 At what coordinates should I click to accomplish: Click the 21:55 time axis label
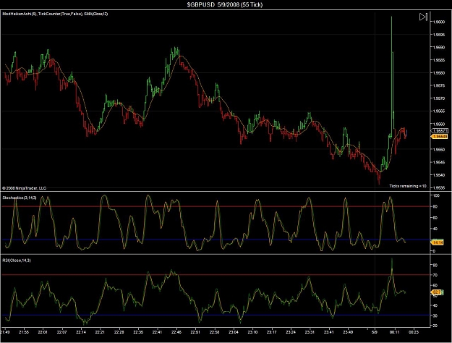[24, 332]
